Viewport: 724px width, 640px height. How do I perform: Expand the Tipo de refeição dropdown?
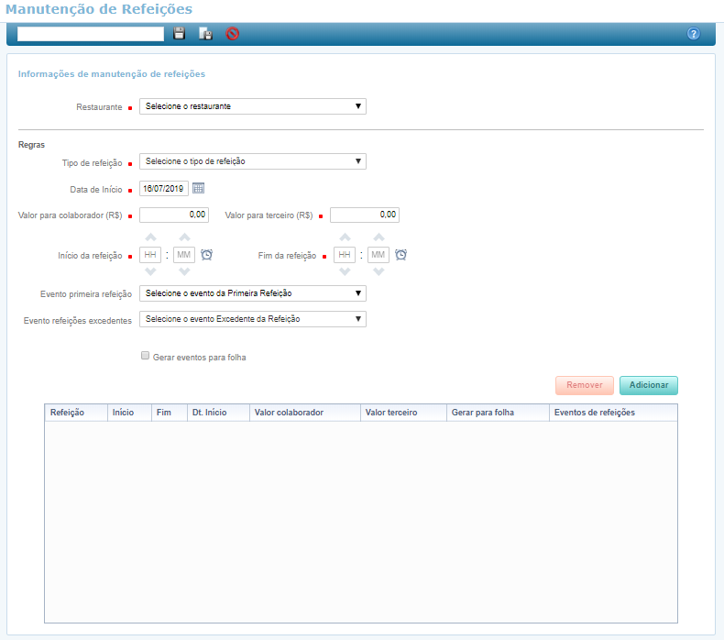point(252,161)
